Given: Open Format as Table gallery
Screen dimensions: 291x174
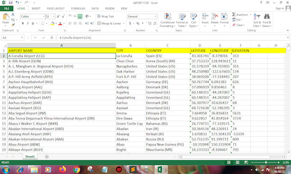Looking at the screenshot, I should 182,20.
